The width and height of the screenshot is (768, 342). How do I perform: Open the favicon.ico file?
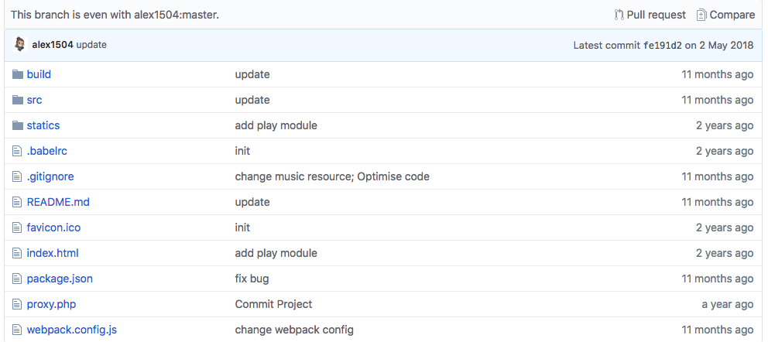point(53,227)
